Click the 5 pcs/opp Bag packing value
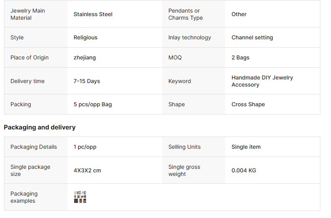The height and width of the screenshot is (218, 331). pyautogui.click(x=93, y=104)
